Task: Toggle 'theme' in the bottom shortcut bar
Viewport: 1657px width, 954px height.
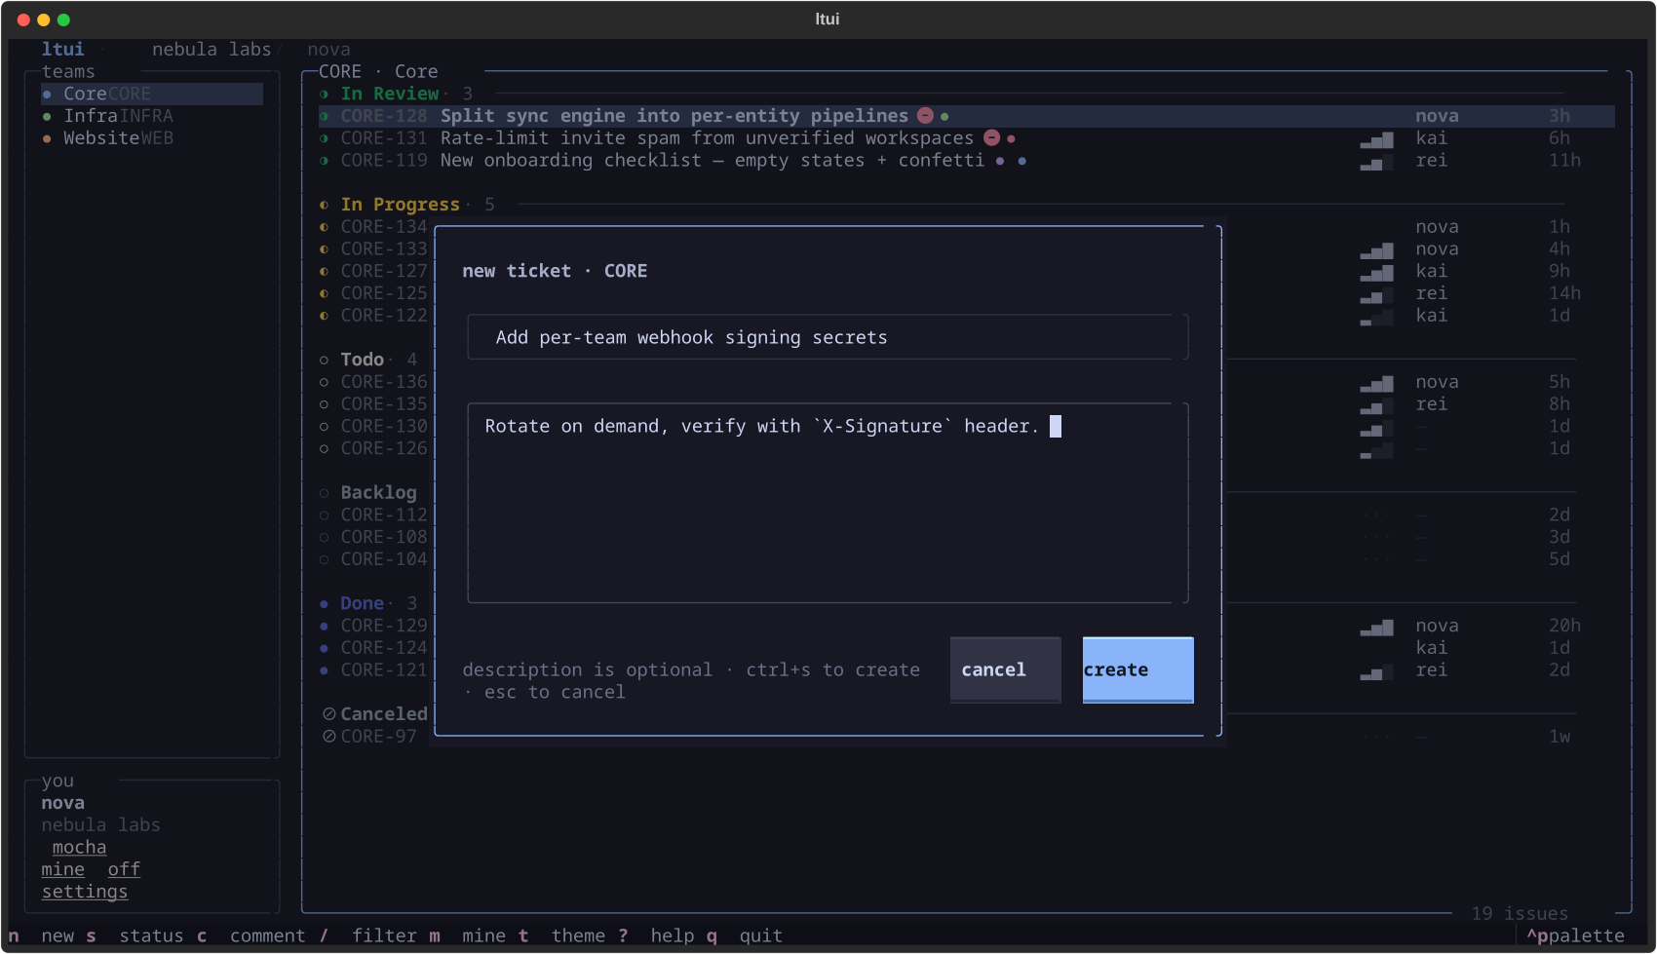Action: click(x=578, y=935)
